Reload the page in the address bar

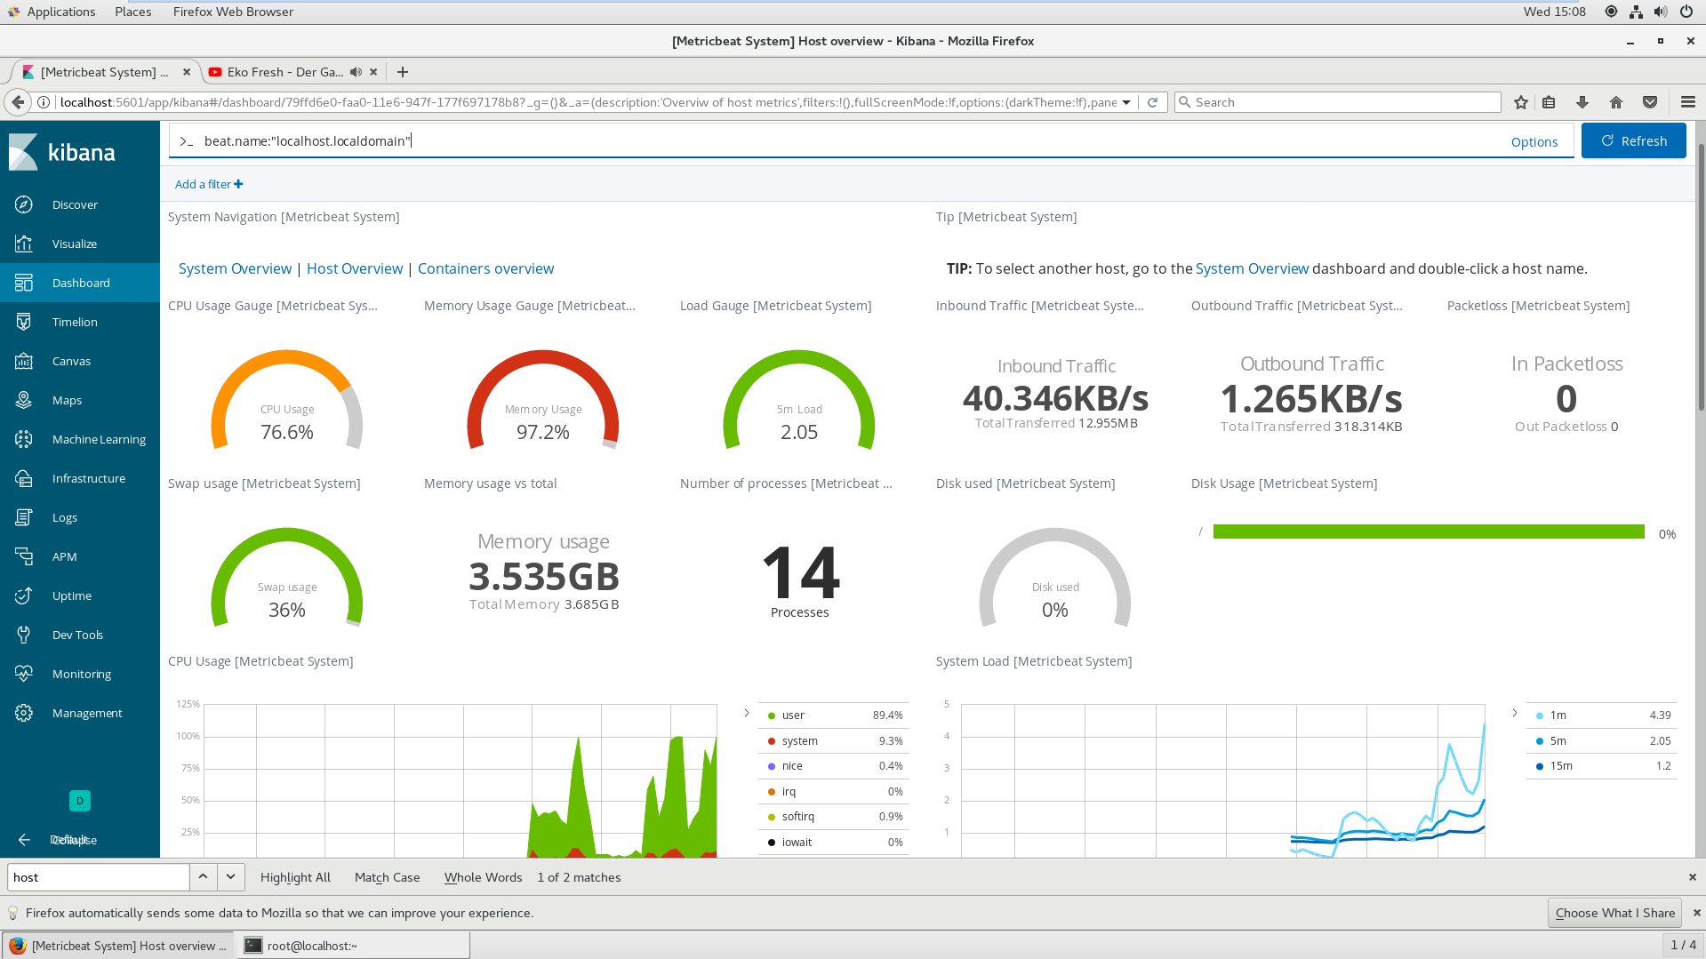pyautogui.click(x=1152, y=102)
